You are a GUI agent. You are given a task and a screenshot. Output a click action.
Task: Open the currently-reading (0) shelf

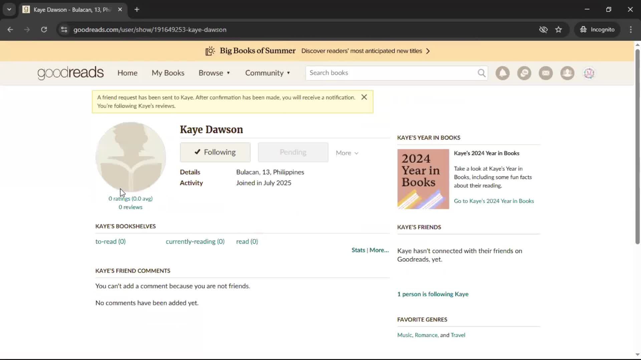click(195, 242)
